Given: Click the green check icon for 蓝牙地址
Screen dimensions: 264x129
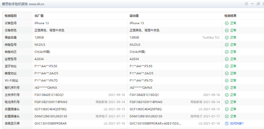Looking at the screenshot, I should point(227,66).
